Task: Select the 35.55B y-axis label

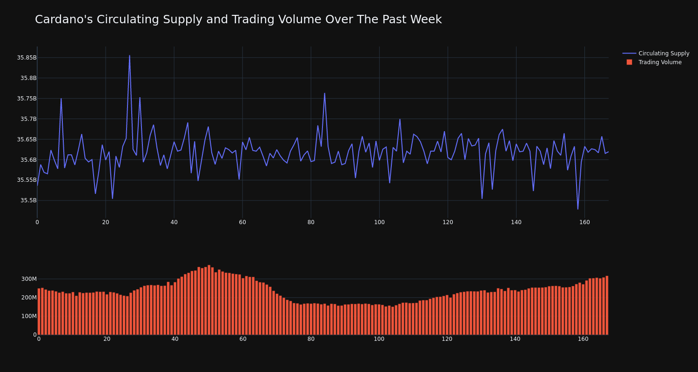Action: (27, 180)
